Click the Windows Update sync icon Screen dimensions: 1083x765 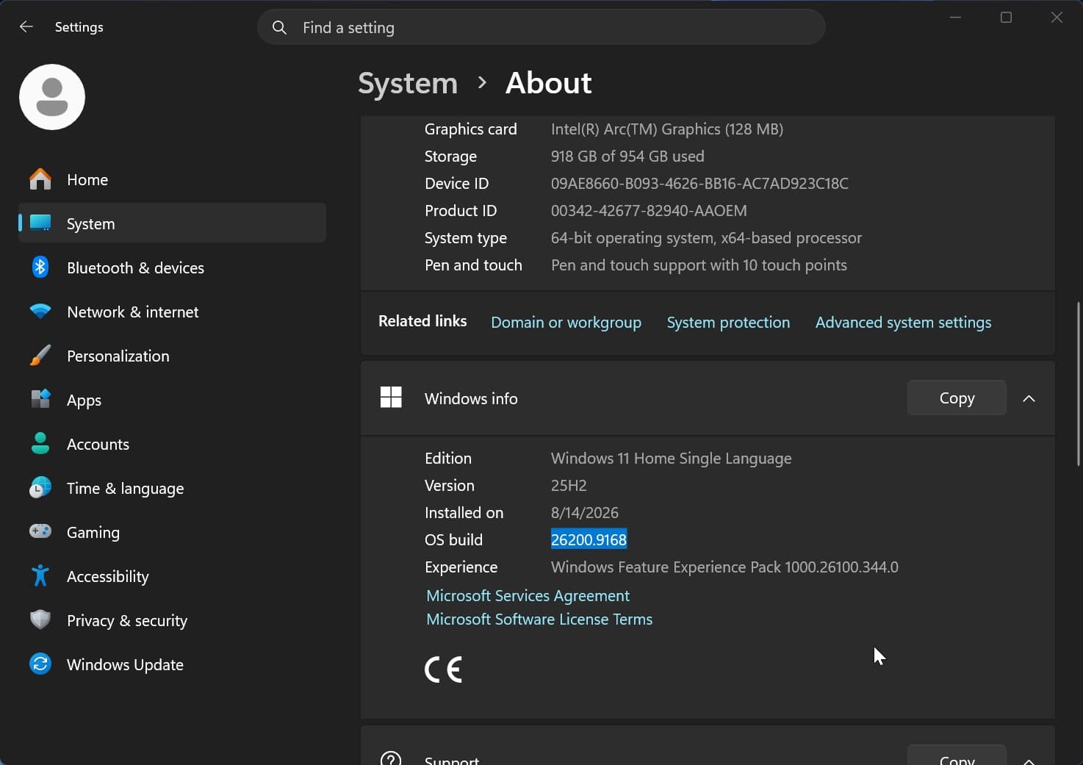coord(40,664)
